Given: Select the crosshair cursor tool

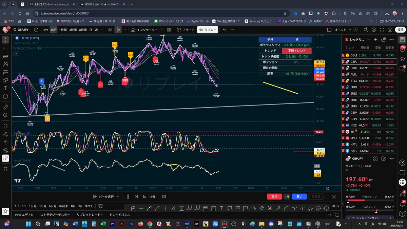Looking at the screenshot, I should 5,40.
